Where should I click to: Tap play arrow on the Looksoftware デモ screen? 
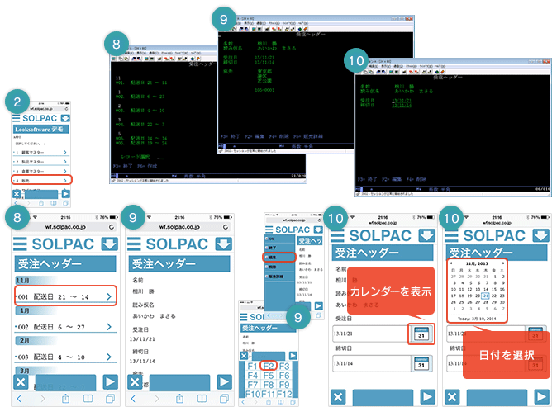coord(65,194)
